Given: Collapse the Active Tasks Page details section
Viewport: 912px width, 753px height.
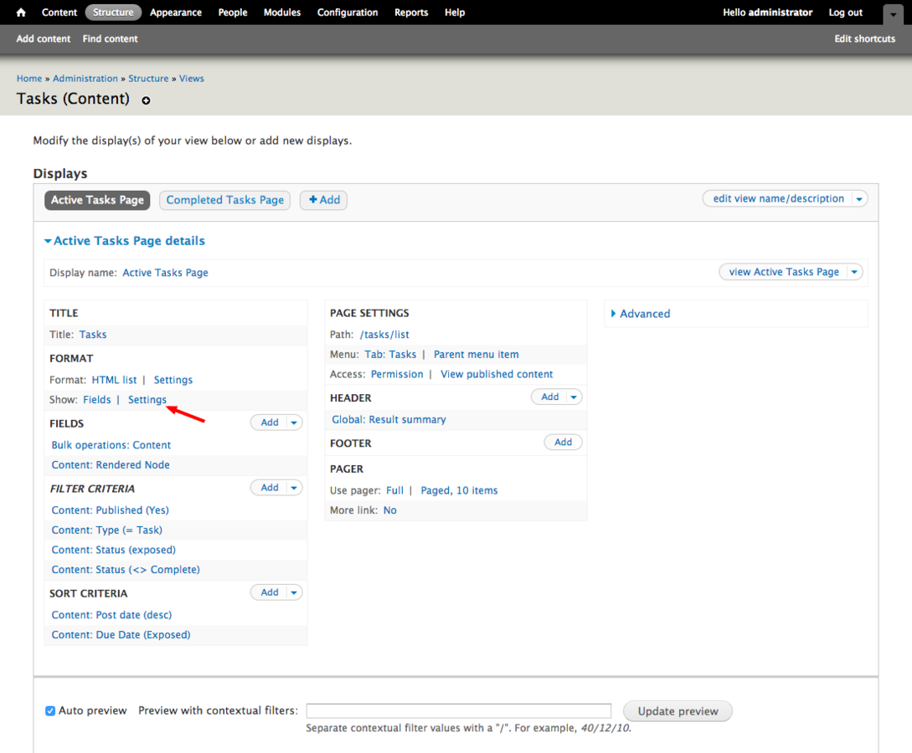Looking at the screenshot, I should pyautogui.click(x=125, y=241).
